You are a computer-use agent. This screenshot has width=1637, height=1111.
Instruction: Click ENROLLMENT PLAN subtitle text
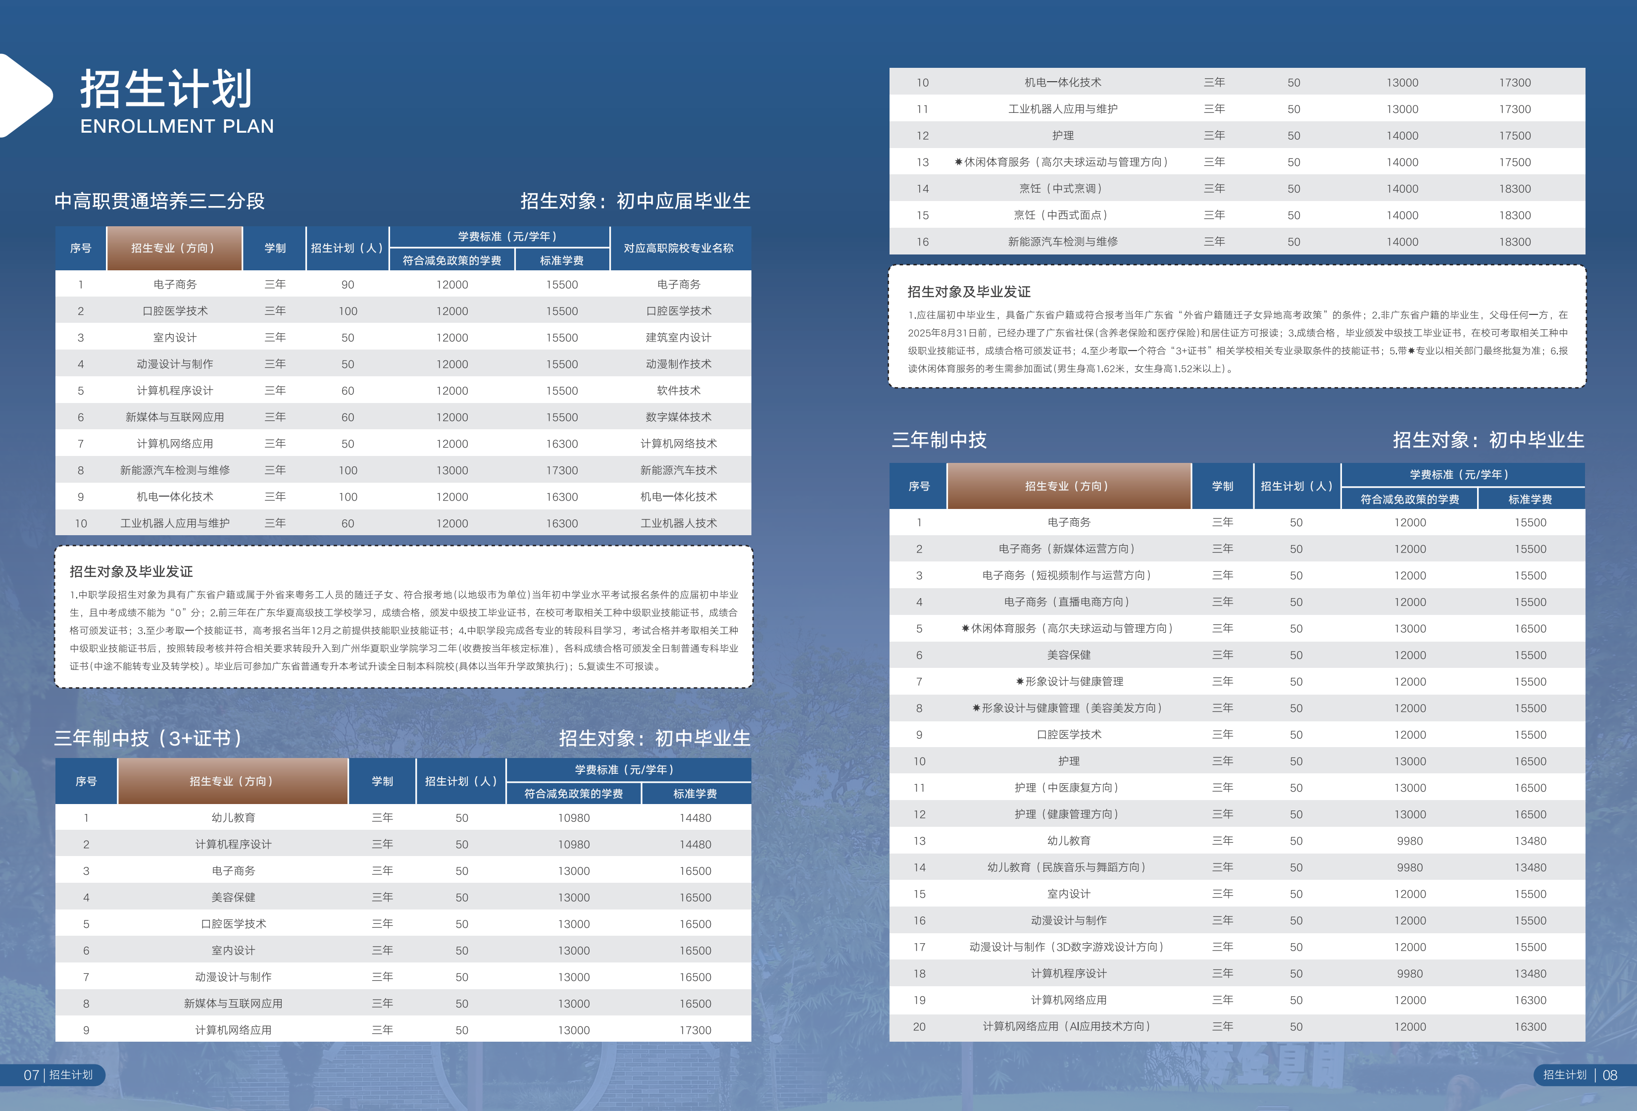177,127
